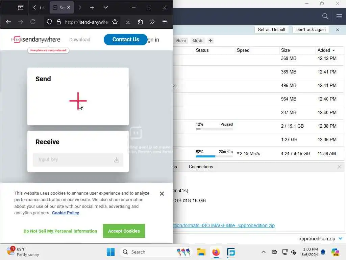Click receive download icon beside Input key

tap(117, 160)
